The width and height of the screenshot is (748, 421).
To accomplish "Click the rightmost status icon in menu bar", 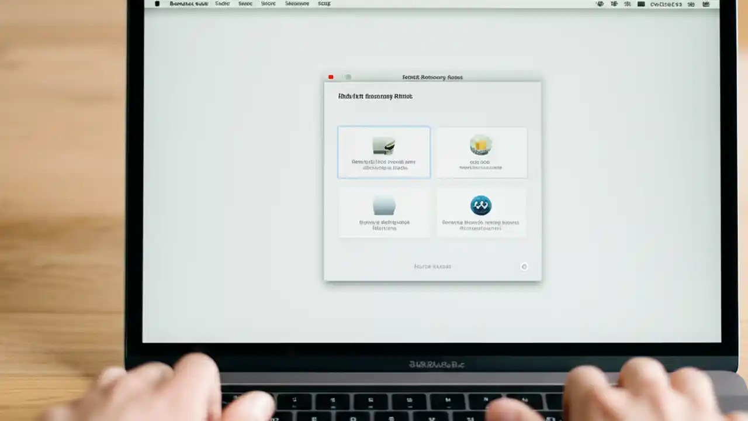I will [x=705, y=4].
